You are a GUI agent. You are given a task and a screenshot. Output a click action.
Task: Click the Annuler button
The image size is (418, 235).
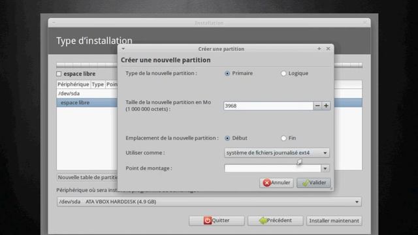pyautogui.click(x=276, y=183)
